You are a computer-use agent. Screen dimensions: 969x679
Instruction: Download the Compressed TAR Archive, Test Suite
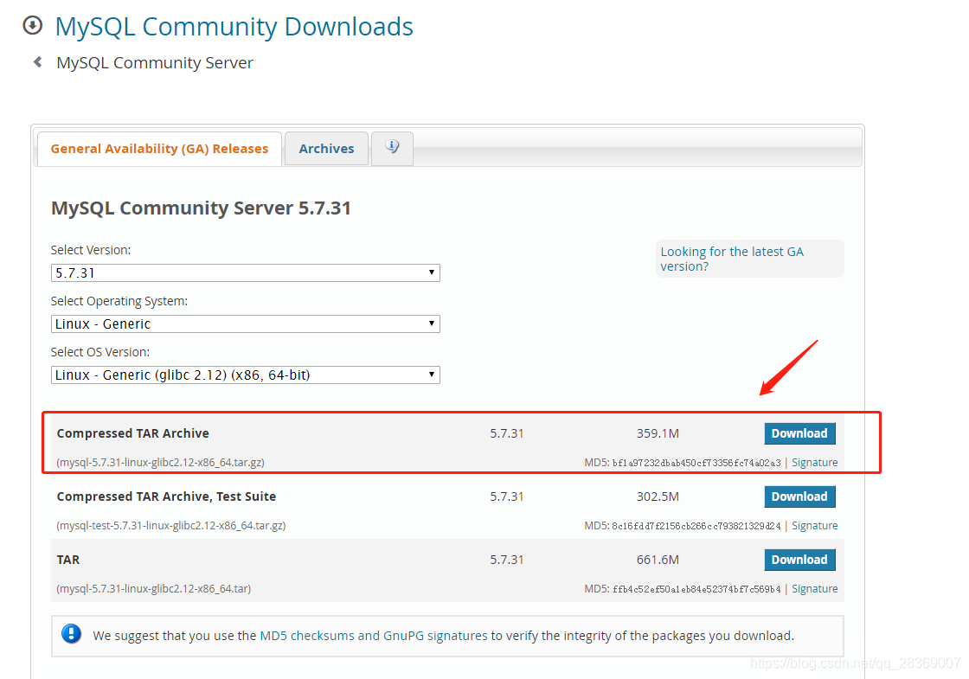[799, 496]
